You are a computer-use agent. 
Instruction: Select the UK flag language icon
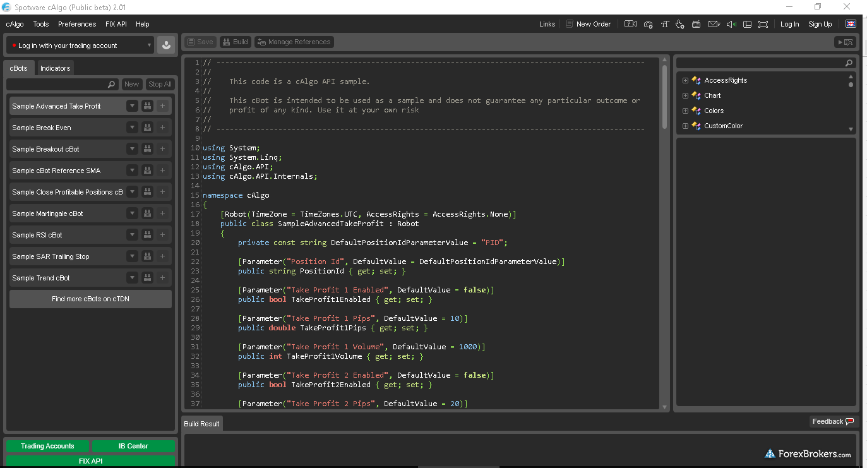click(851, 24)
